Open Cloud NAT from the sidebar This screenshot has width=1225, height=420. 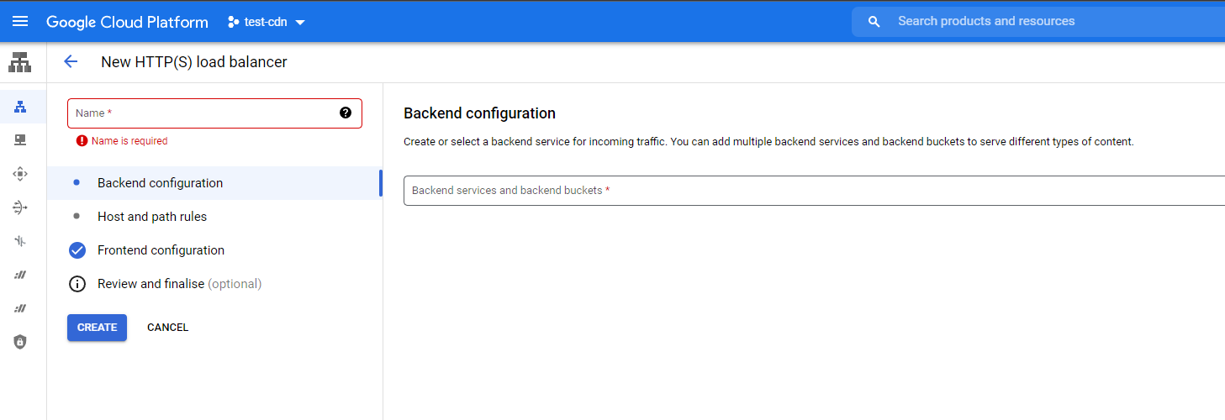pyautogui.click(x=20, y=207)
